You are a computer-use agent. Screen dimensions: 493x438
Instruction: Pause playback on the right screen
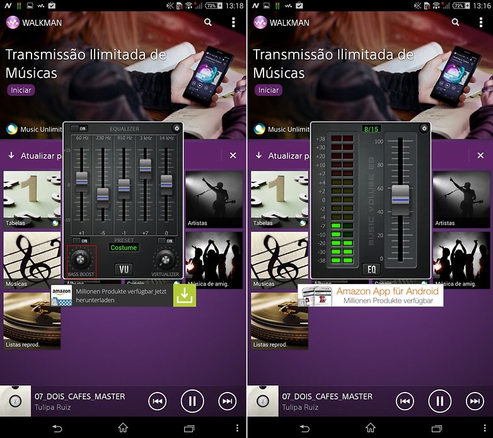439,401
